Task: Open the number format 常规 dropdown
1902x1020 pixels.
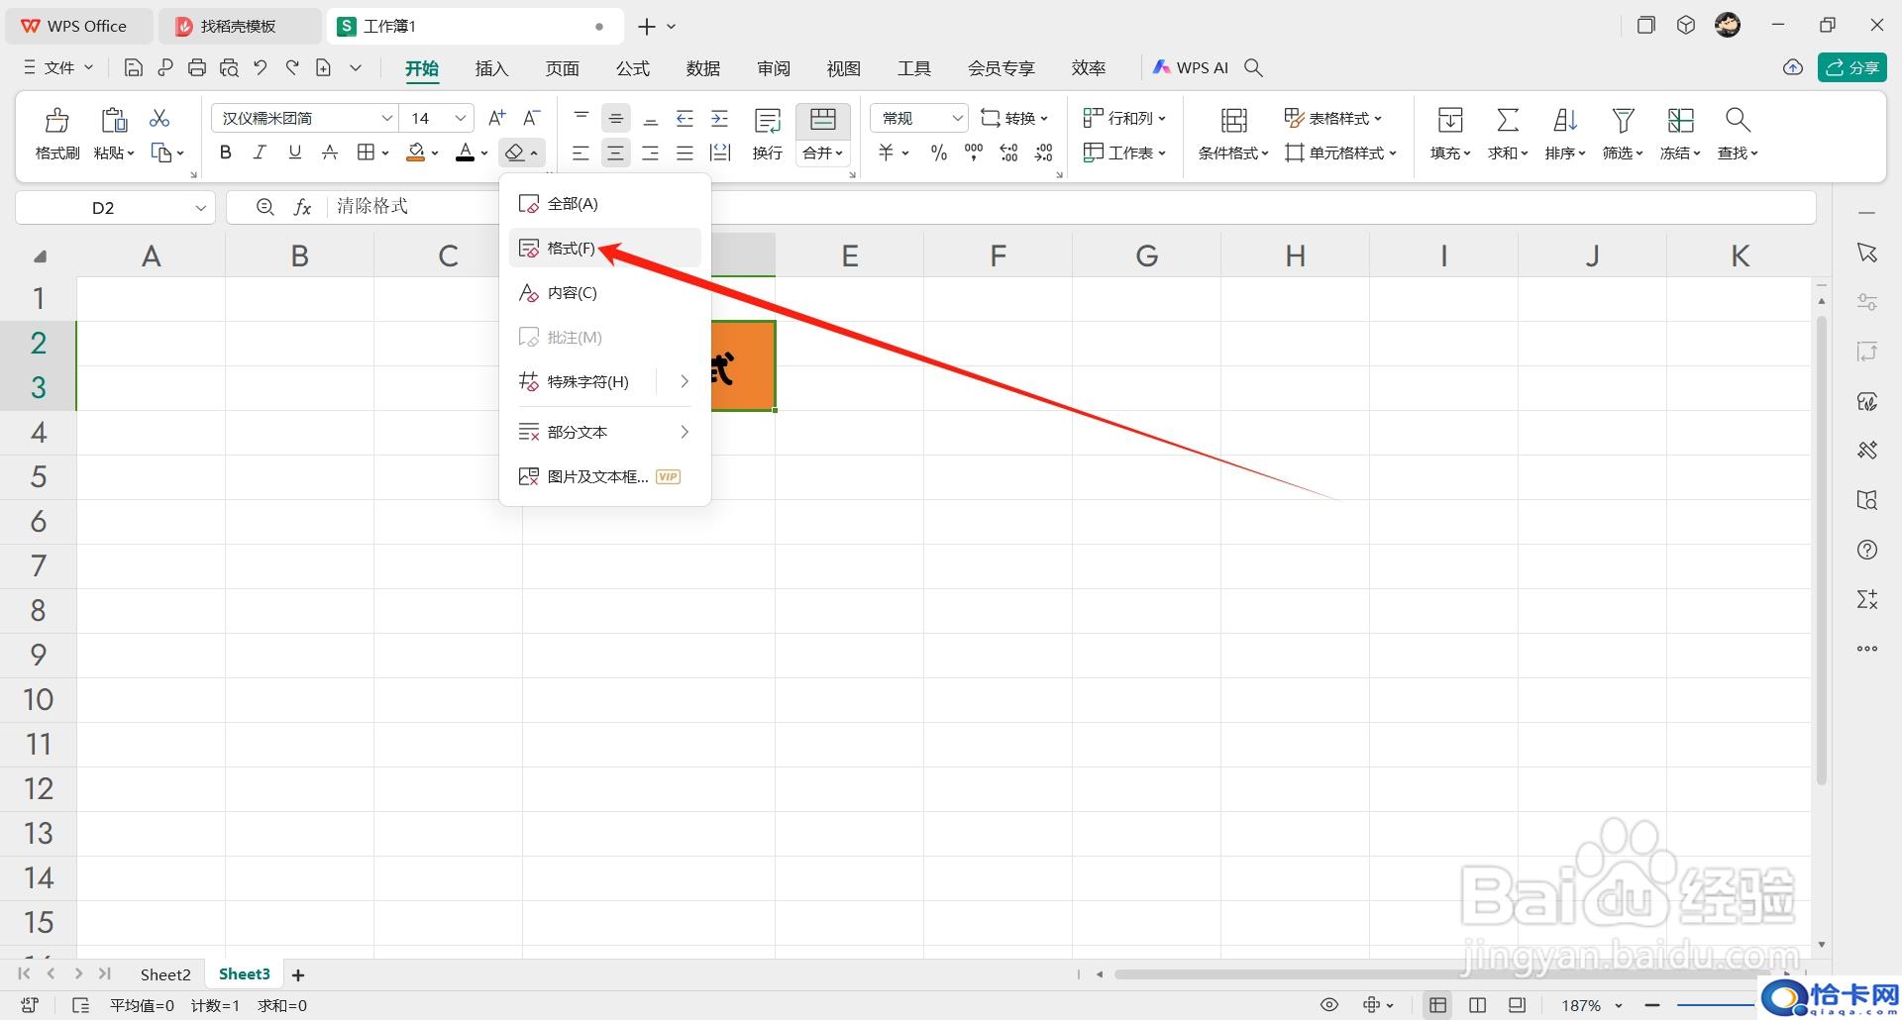Action: 918,118
